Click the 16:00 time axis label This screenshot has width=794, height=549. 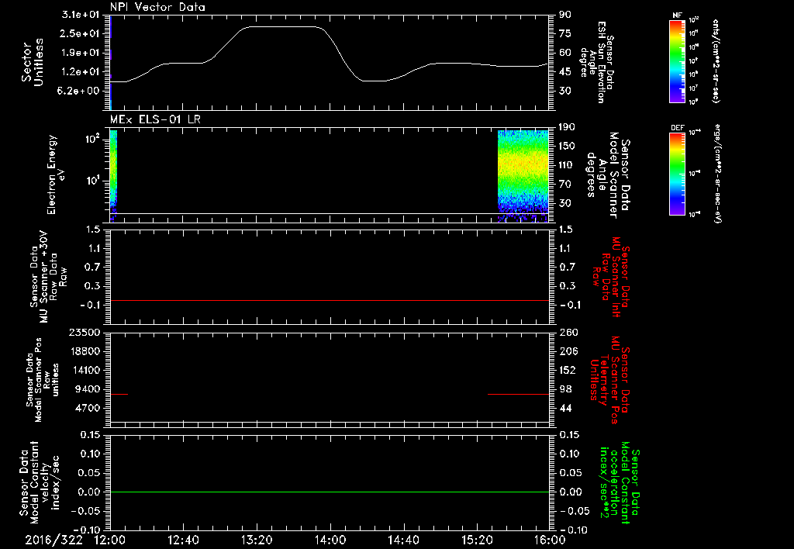[x=550, y=540]
